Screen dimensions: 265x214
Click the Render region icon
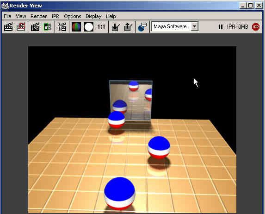(21, 27)
